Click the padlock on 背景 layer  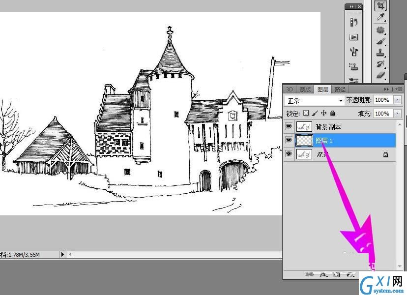pos(386,154)
